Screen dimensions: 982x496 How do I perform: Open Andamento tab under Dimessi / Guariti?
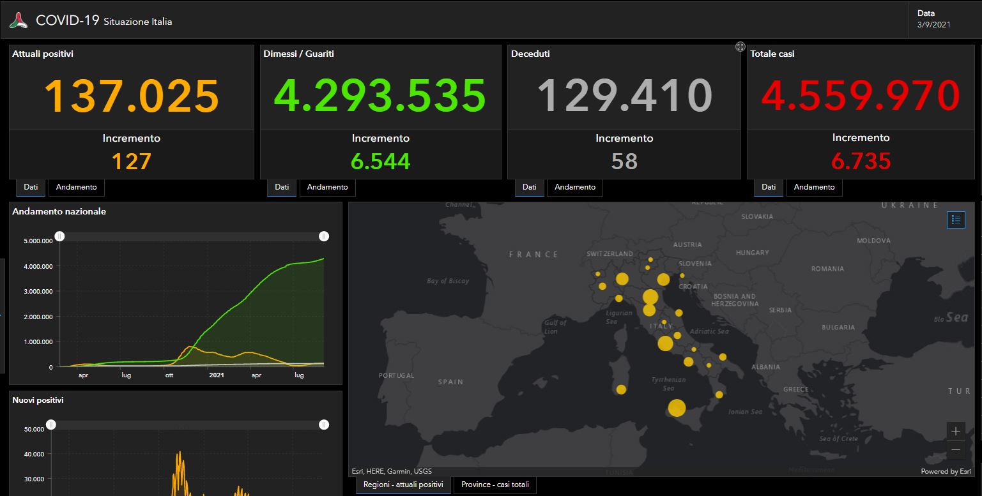pyautogui.click(x=328, y=187)
